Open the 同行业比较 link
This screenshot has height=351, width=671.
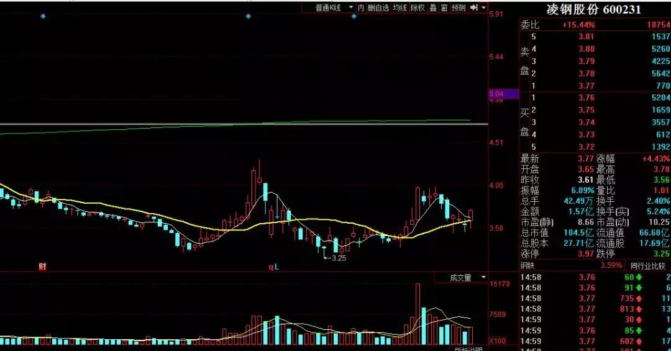(x=648, y=267)
